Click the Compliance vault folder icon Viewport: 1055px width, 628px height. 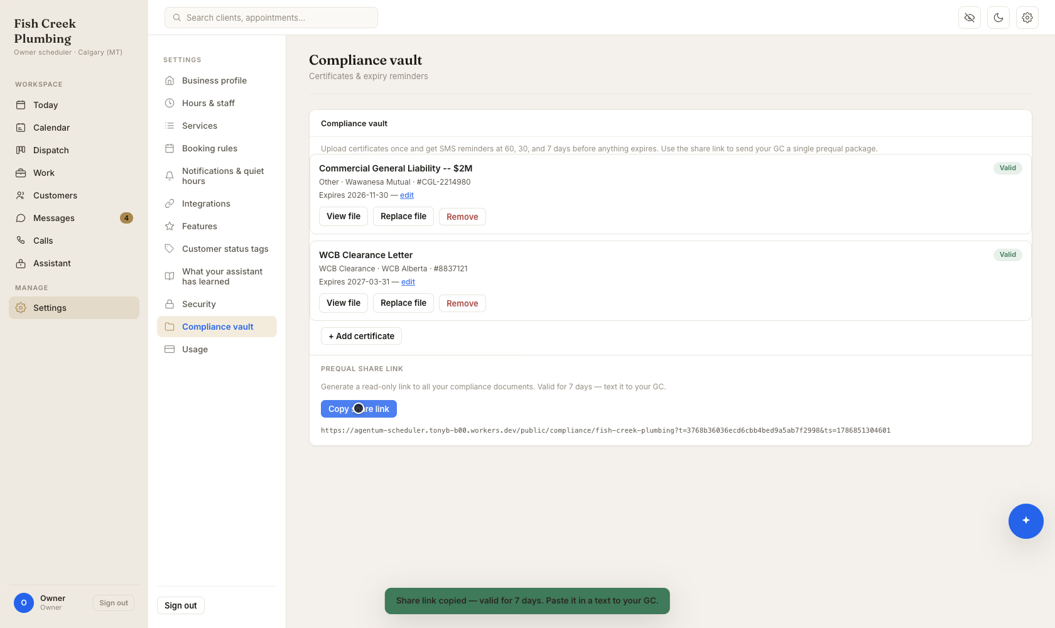pos(170,327)
